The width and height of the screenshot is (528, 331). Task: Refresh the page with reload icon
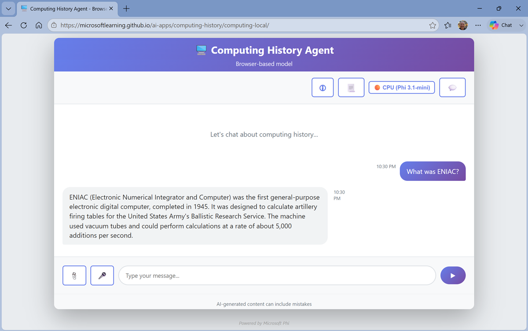(24, 25)
